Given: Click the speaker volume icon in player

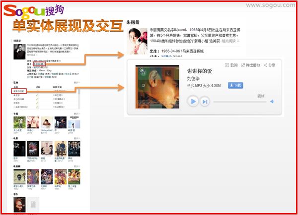Looking at the screenshot, I should [272, 102].
